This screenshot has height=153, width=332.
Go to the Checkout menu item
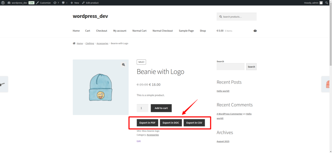point(101,31)
